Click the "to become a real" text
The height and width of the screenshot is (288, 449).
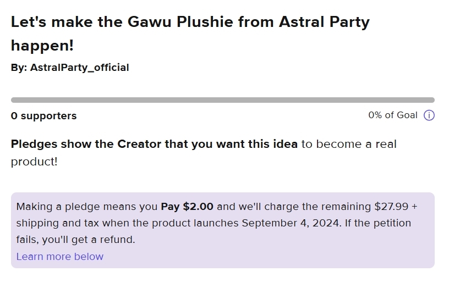349,144
